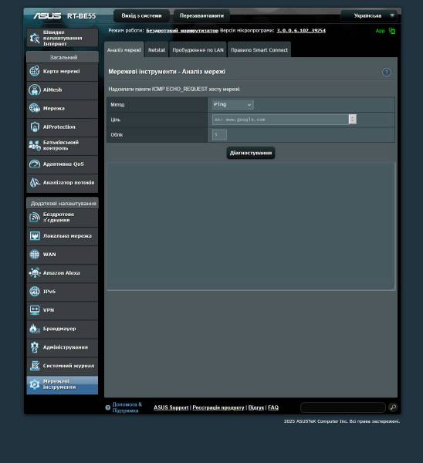Image resolution: width=423 pixels, height=463 pixels.
Task: Open Системний журнал log icon
Action: tap(35, 366)
